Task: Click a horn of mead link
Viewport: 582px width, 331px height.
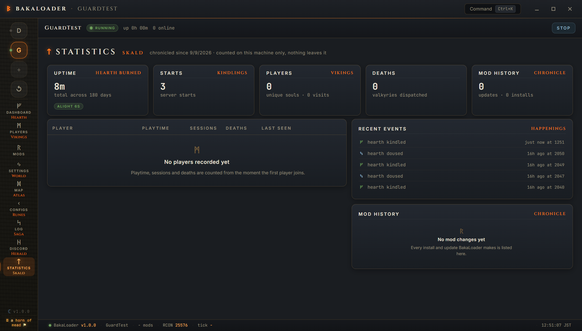Action: (19, 323)
